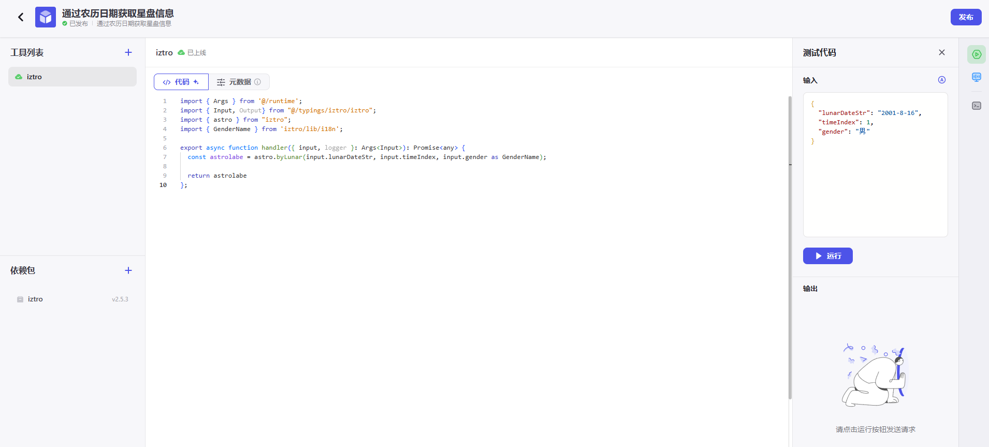Click the code editor vertical scrollbar

tap(790, 248)
